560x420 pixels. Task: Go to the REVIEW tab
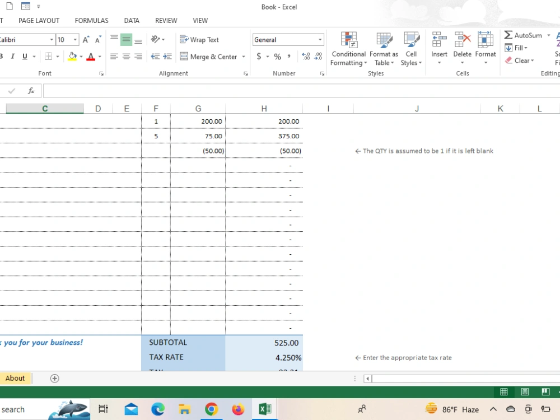(166, 21)
